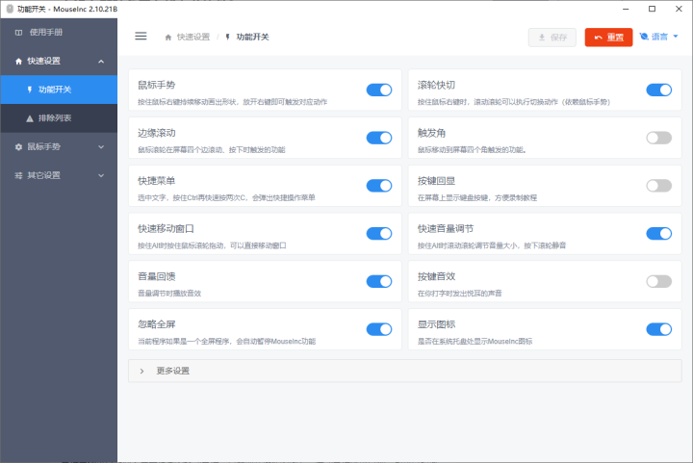Minimize the MouseInc window
This screenshot has width=693, height=463.
click(x=626, y=9)
